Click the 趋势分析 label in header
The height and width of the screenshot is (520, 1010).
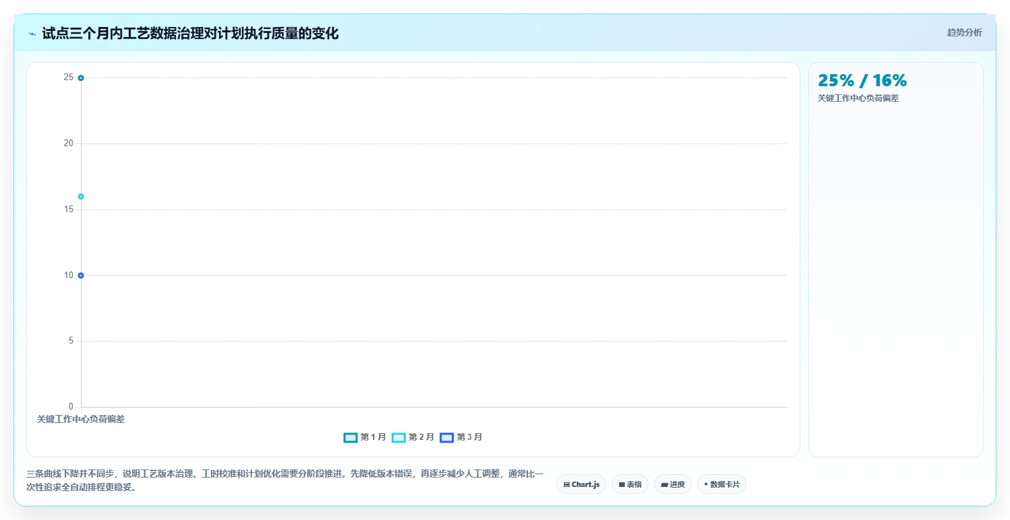point(965,32)
